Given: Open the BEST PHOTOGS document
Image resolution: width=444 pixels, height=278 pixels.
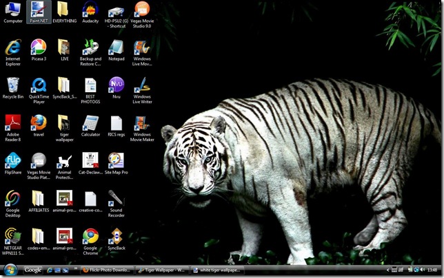Looking at the screenshot, I should (x=90, y=90).
